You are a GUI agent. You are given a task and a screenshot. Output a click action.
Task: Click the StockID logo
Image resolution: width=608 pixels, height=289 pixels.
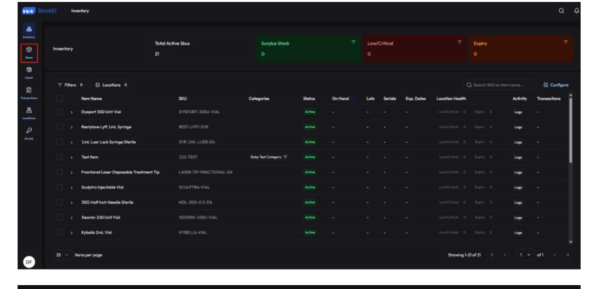tap(40, 11)
